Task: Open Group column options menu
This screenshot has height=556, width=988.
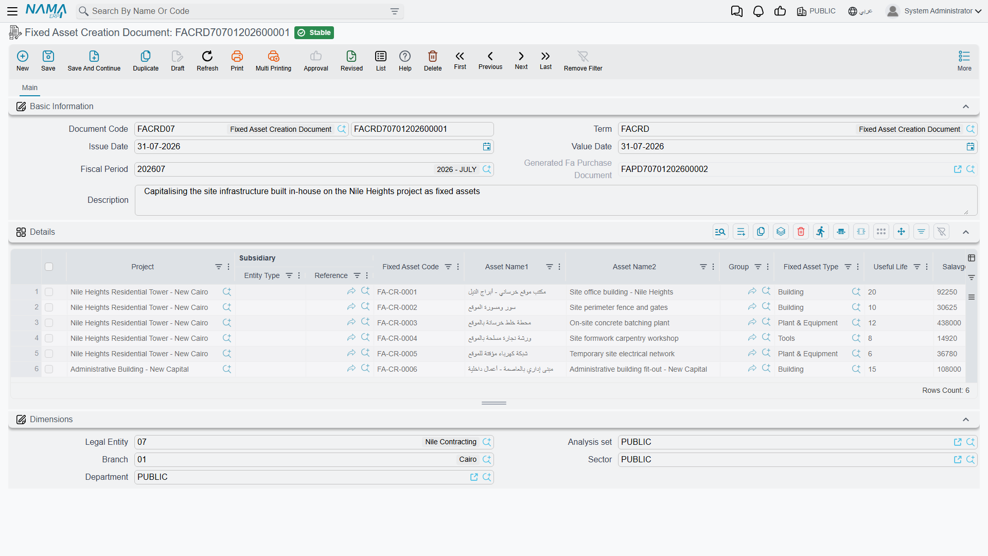Action: coord(768,267)
